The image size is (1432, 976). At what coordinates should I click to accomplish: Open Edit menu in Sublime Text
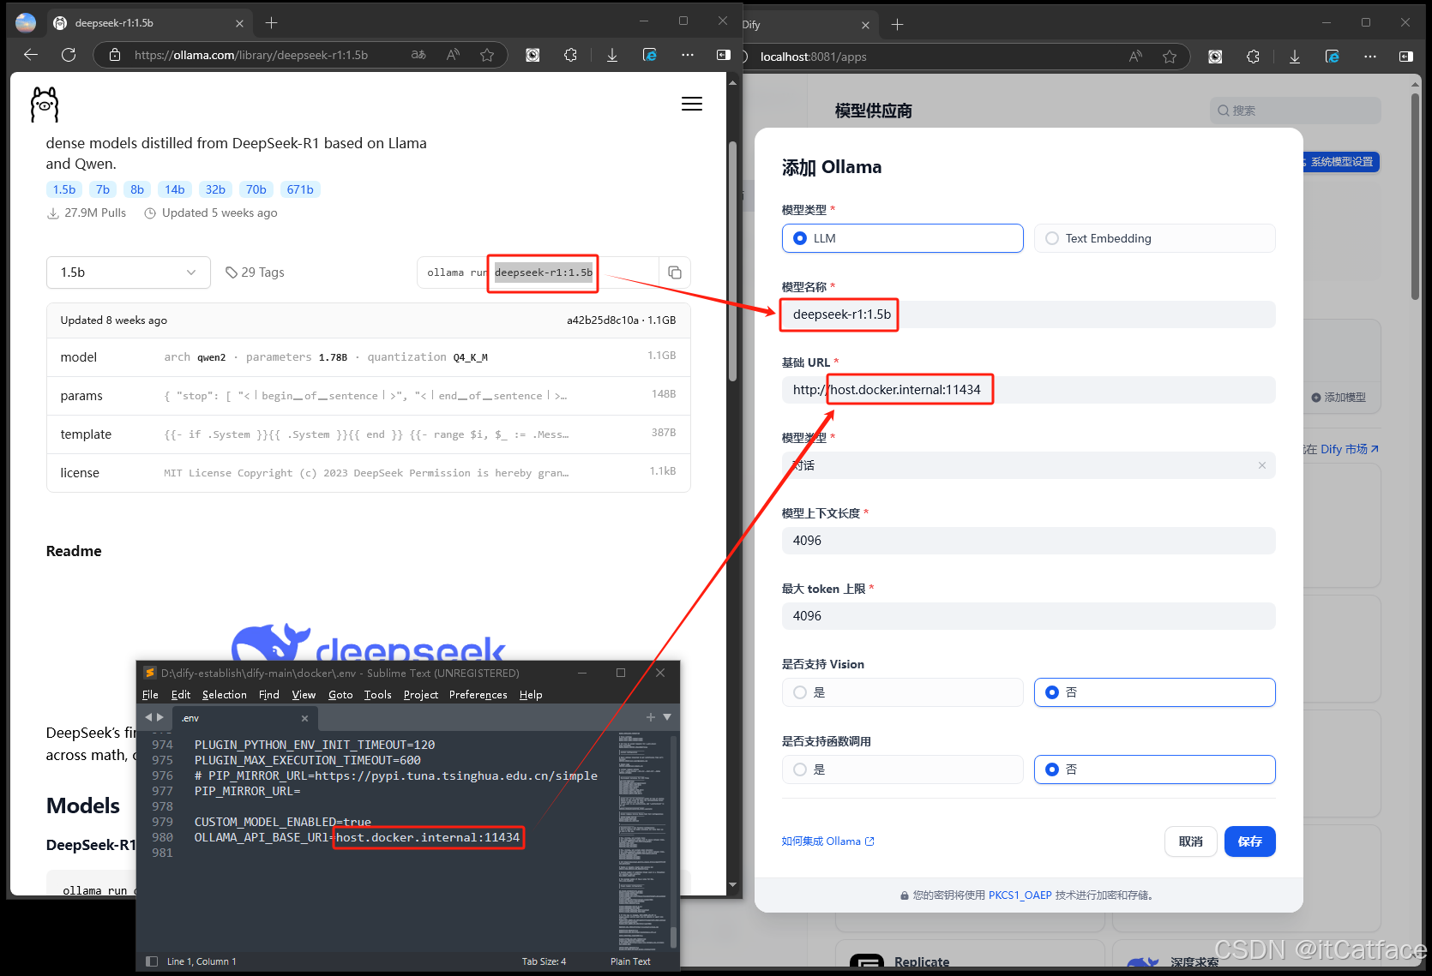[181, 695]
